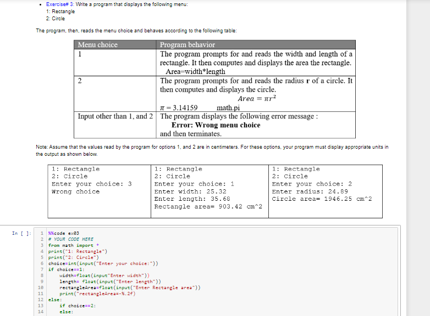Click sample output 'Enter length: 35.68'

point(192,199)
